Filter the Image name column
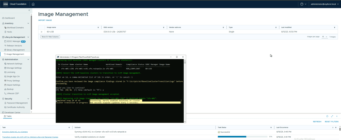341x140 pixels. tap(98, 27)
